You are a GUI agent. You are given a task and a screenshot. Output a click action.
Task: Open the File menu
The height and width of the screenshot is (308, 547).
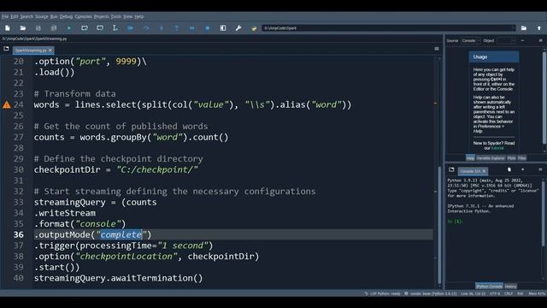(5, 16)
